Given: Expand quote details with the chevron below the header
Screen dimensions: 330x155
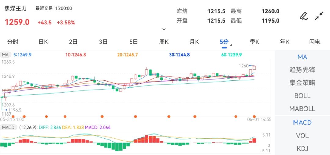Looking at the screenshot, I should click(164, 29).
